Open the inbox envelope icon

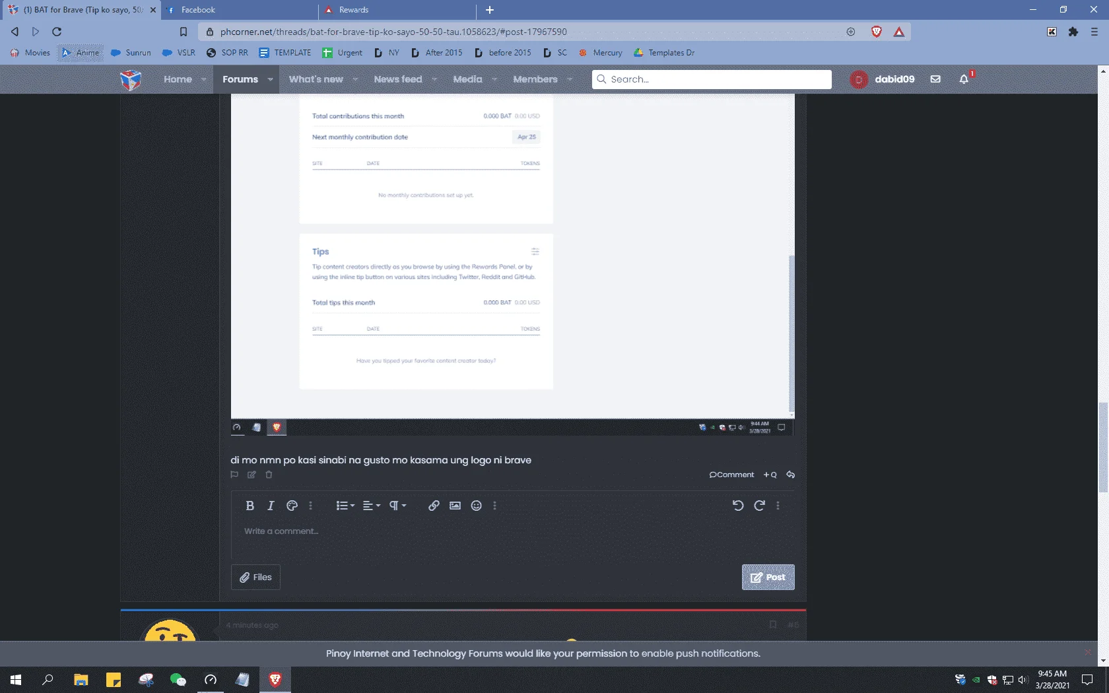pyautogui.click(x=935, y=79)
